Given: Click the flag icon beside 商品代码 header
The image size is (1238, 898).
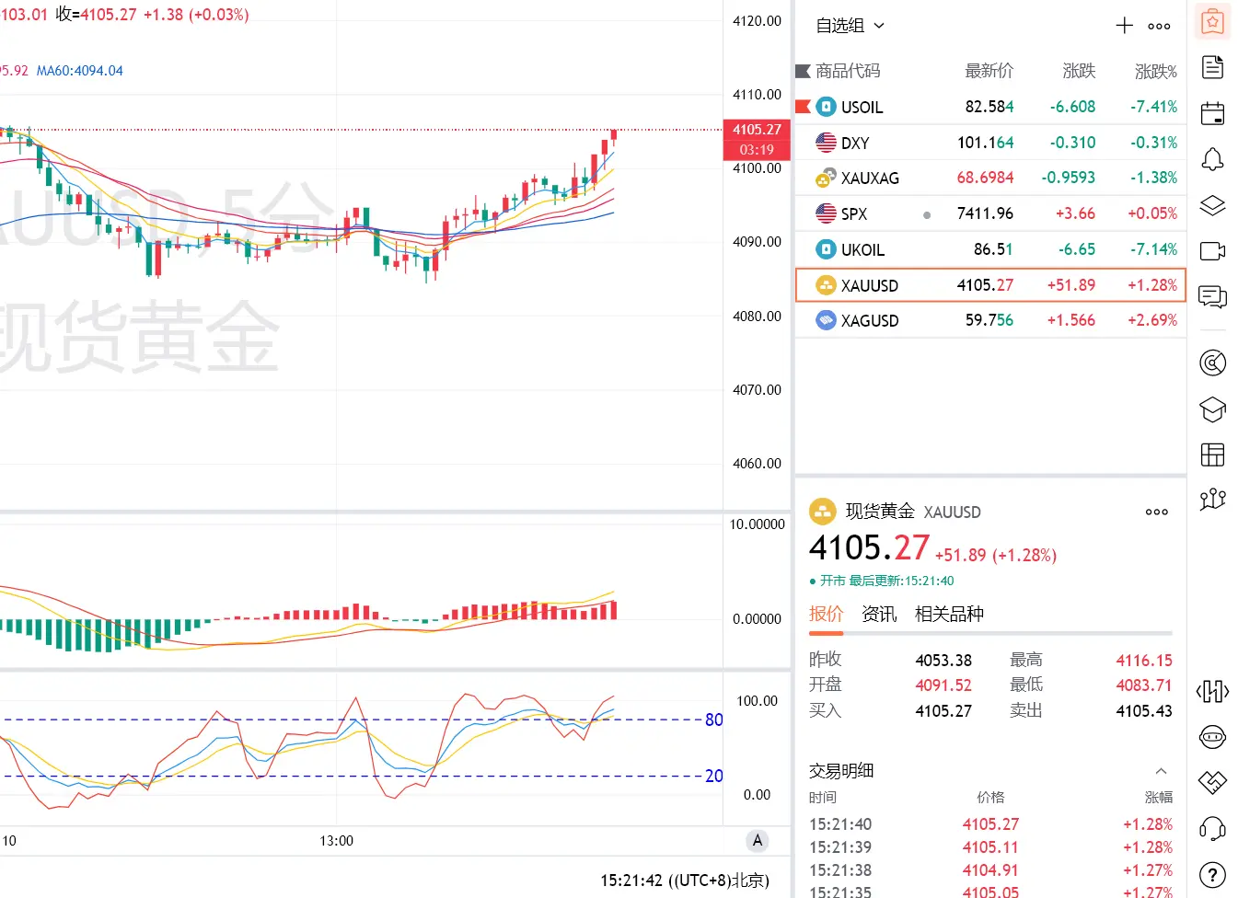Looking at the screenshot, I should tap(803, 71).
